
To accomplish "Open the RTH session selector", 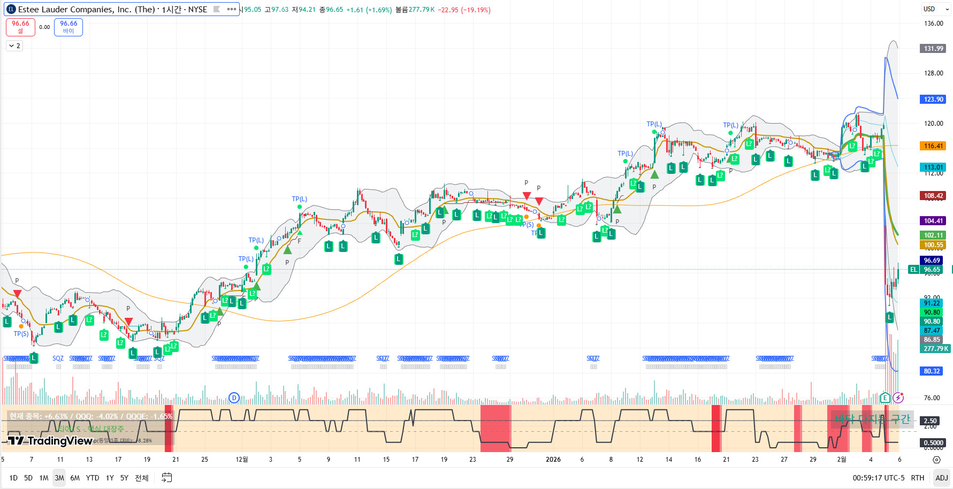I will click(x=918, y=478).
